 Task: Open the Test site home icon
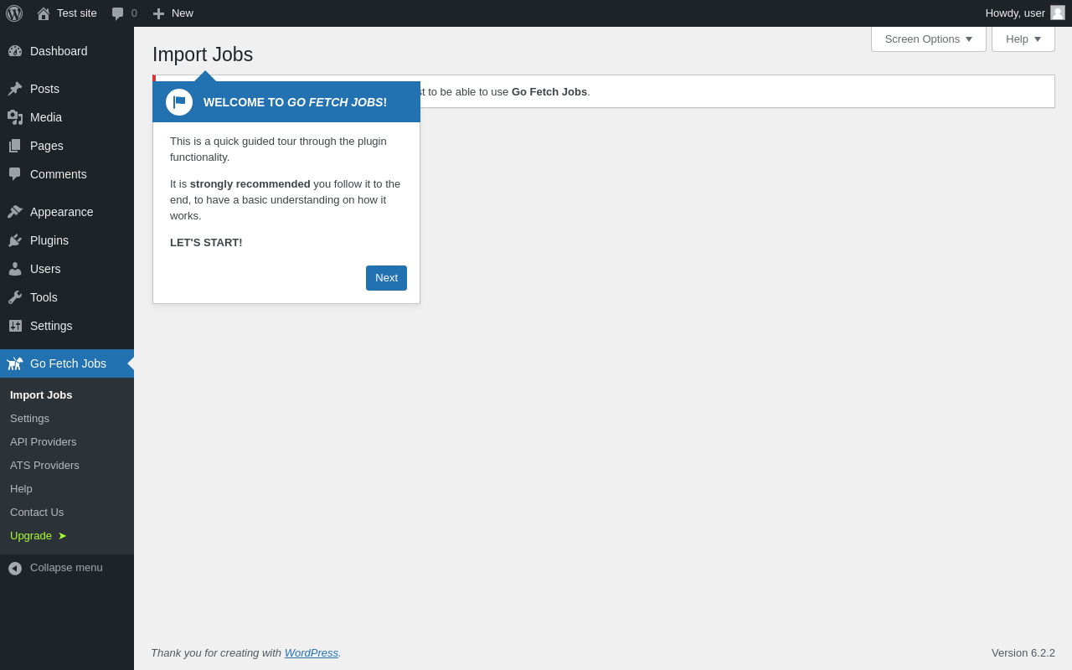pyautogui.click(x=44, y=13)
